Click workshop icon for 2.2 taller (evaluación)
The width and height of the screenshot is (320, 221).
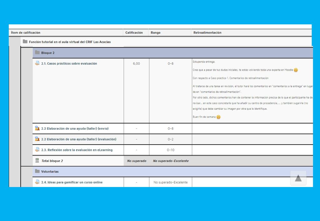coord(37,139)
